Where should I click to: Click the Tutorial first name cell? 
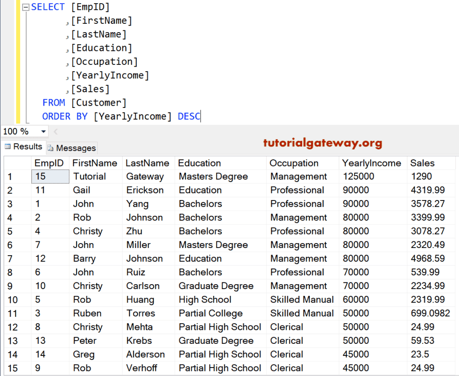(x=96, y=177)
